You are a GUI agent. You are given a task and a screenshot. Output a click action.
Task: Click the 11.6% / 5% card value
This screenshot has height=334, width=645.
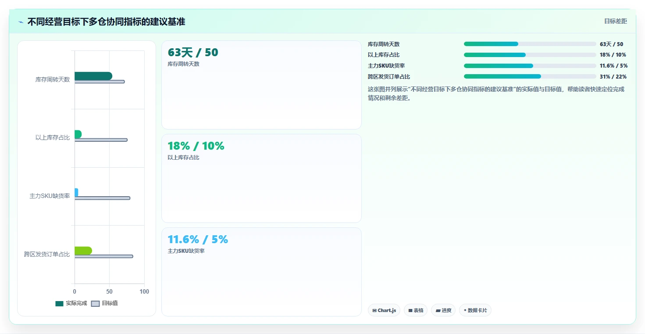point(198,240)
